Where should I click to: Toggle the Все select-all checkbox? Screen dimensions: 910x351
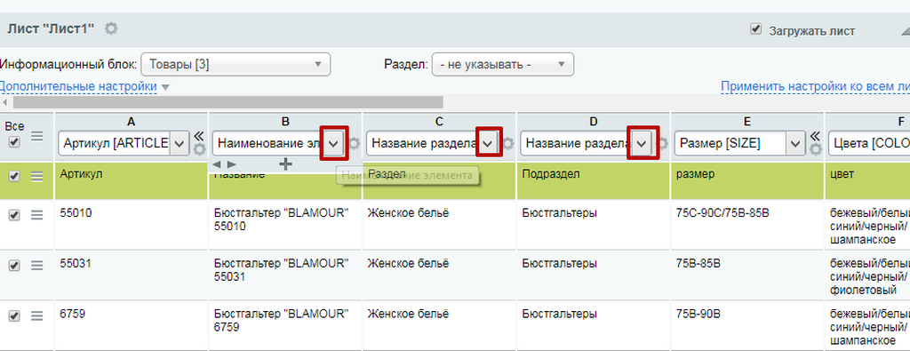(x=14, y=141)
